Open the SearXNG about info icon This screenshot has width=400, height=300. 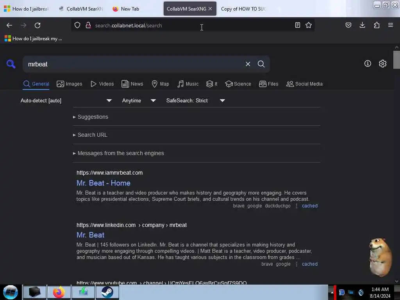click(368, 64)
